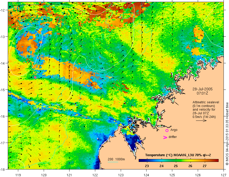The width and height of the screenshot is (229, 177).
Task: Click the latitude -15 axis label
Action: coord(3,90)
